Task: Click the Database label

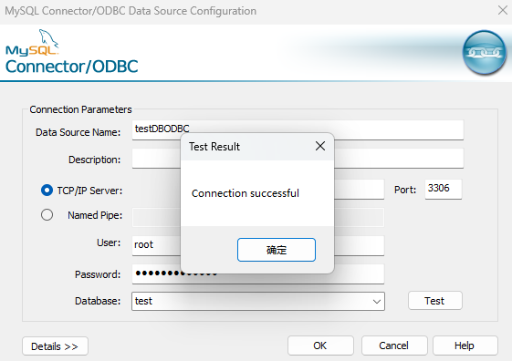Action: (98, 301)
